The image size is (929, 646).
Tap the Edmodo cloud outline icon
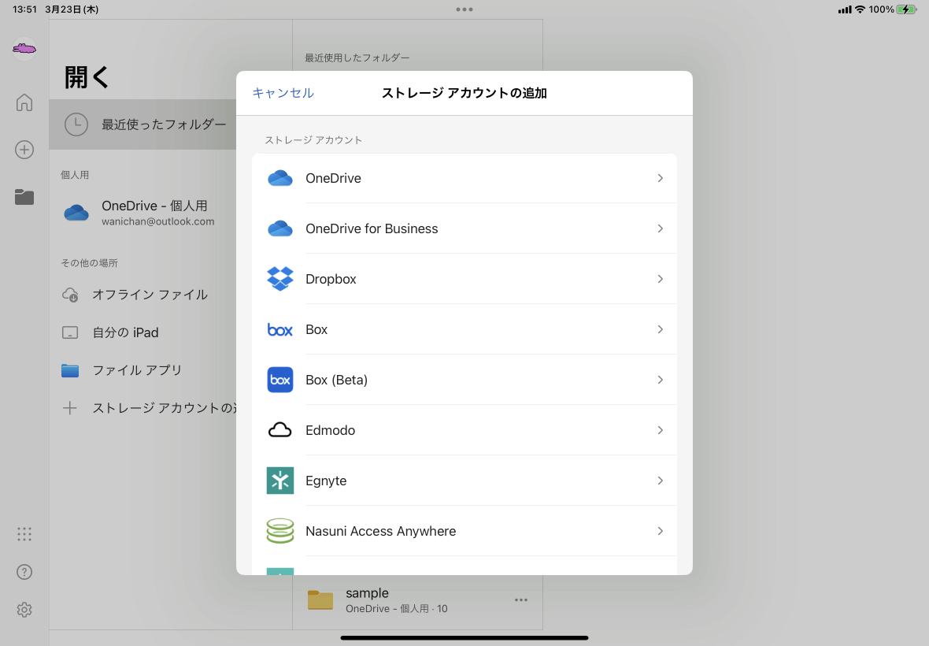[280, 430]
